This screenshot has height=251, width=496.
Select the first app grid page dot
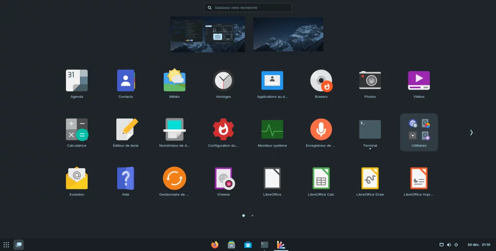tap(243, 215)
